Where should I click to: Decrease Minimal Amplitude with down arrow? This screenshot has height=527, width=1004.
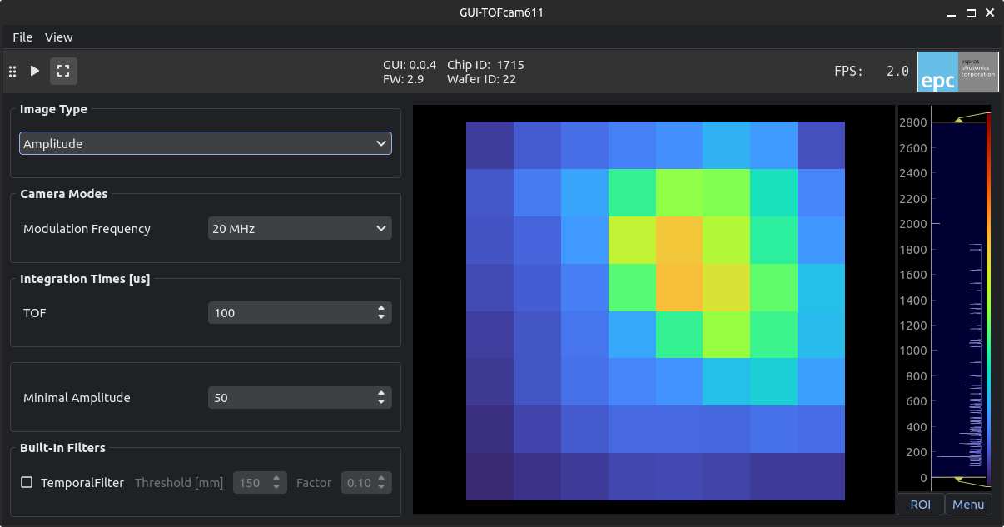point(381,402)
